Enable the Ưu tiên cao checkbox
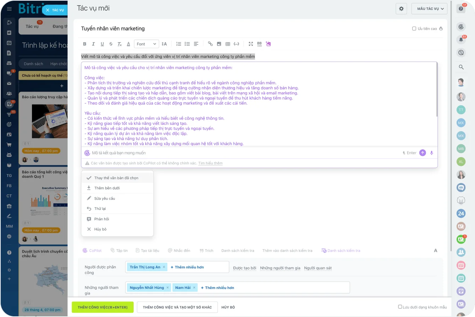Screen dimensions: 475x317 pos(414,28)
